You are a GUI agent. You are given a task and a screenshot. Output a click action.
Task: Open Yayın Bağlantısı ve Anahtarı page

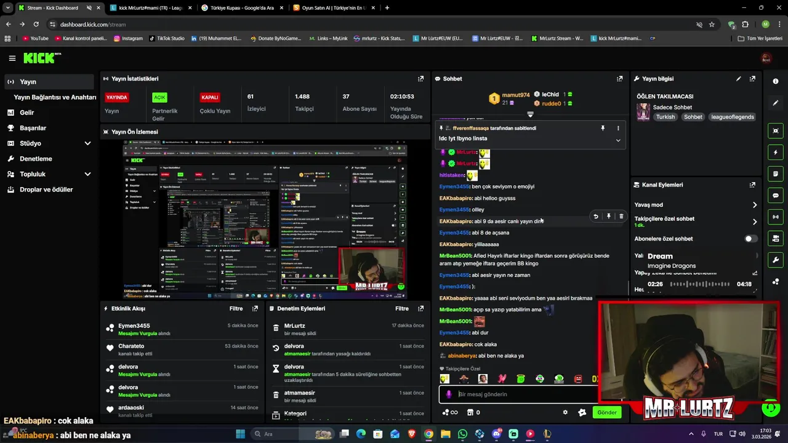[55, 97]
